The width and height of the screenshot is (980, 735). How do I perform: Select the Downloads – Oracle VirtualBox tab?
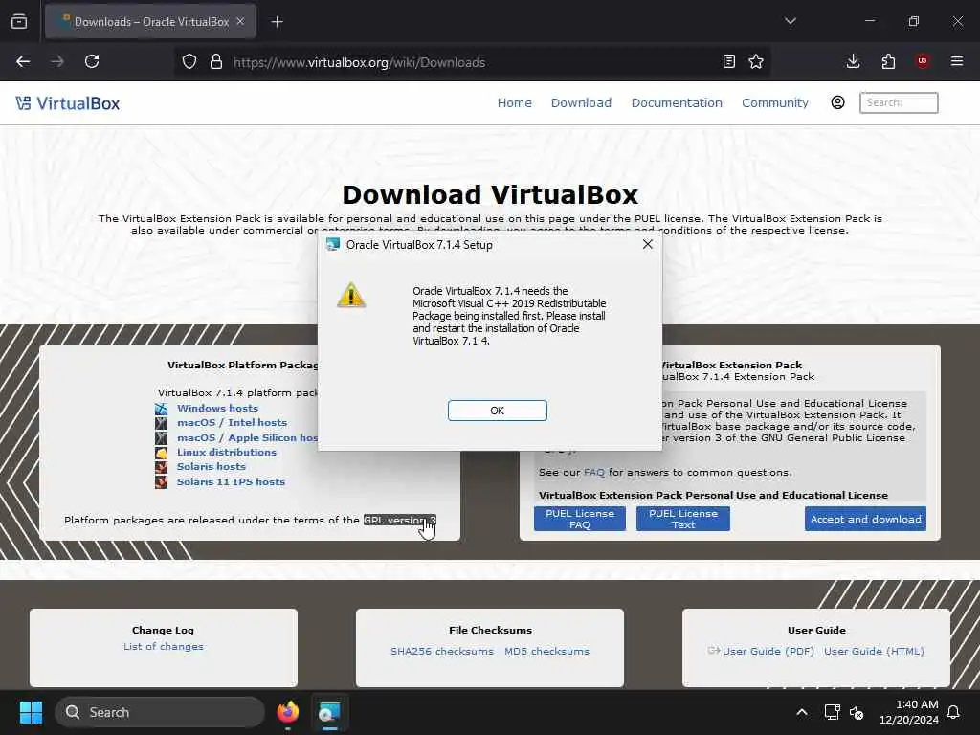pyautogui.click(x=150, y=22)
